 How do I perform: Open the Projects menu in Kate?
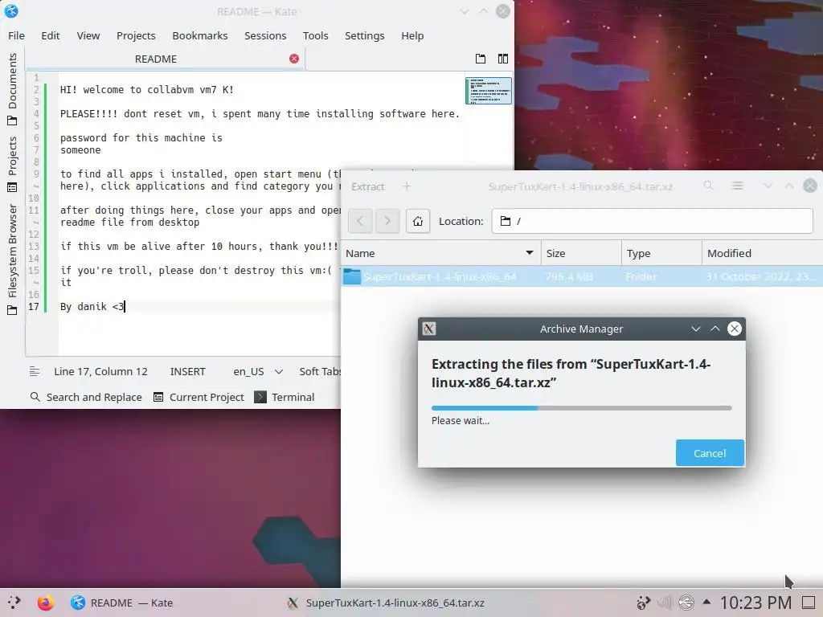[x=136, y=35]
